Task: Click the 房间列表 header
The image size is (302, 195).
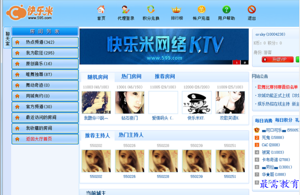Action: pyautogui.click(x=45, y=32)
